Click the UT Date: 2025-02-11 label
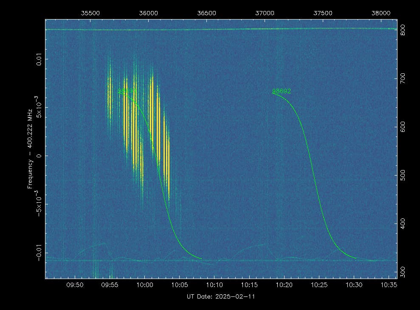 pos(221,296)
